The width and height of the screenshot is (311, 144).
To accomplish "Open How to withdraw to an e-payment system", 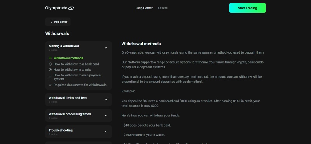I will click(77, 77).
